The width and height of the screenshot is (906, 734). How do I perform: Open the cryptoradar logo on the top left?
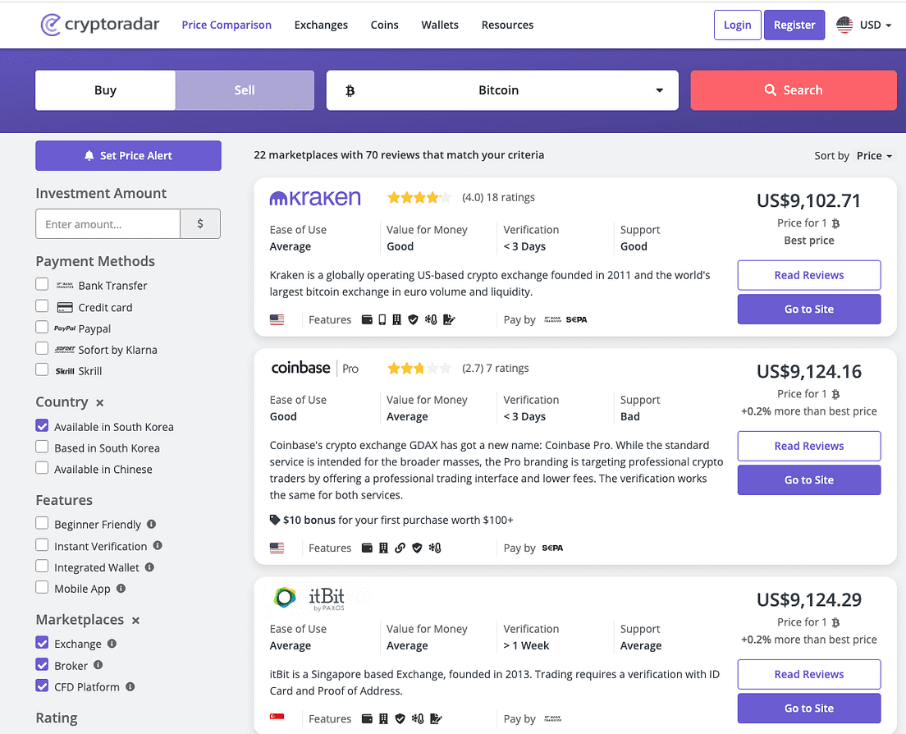(x=99, y=25)
